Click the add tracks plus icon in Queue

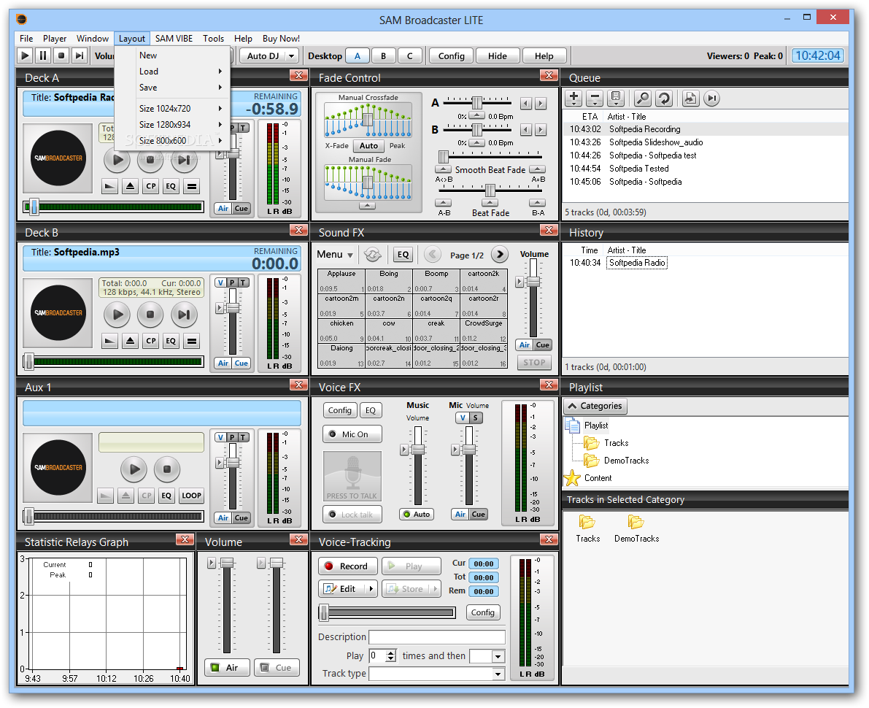574,99
